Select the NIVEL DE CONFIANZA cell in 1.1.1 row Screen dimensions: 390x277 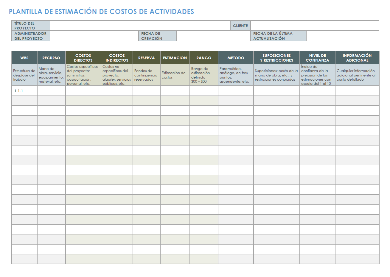click(317, 91)
